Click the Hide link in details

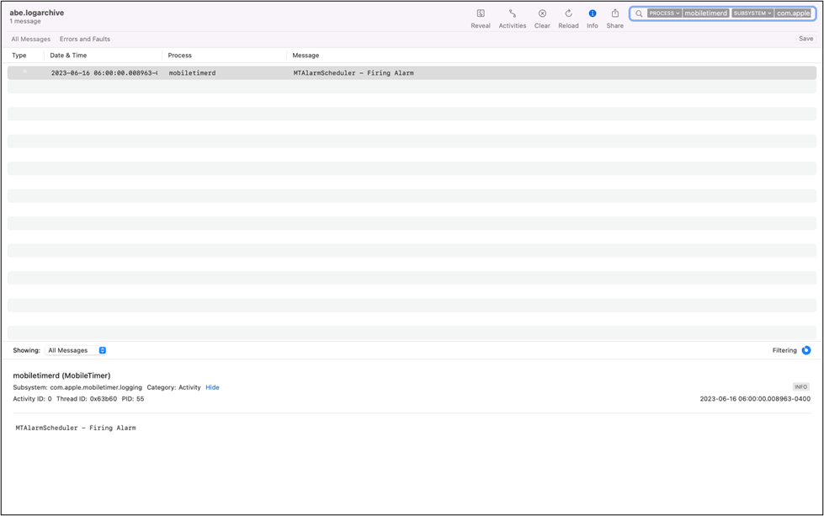pos(212,387)
